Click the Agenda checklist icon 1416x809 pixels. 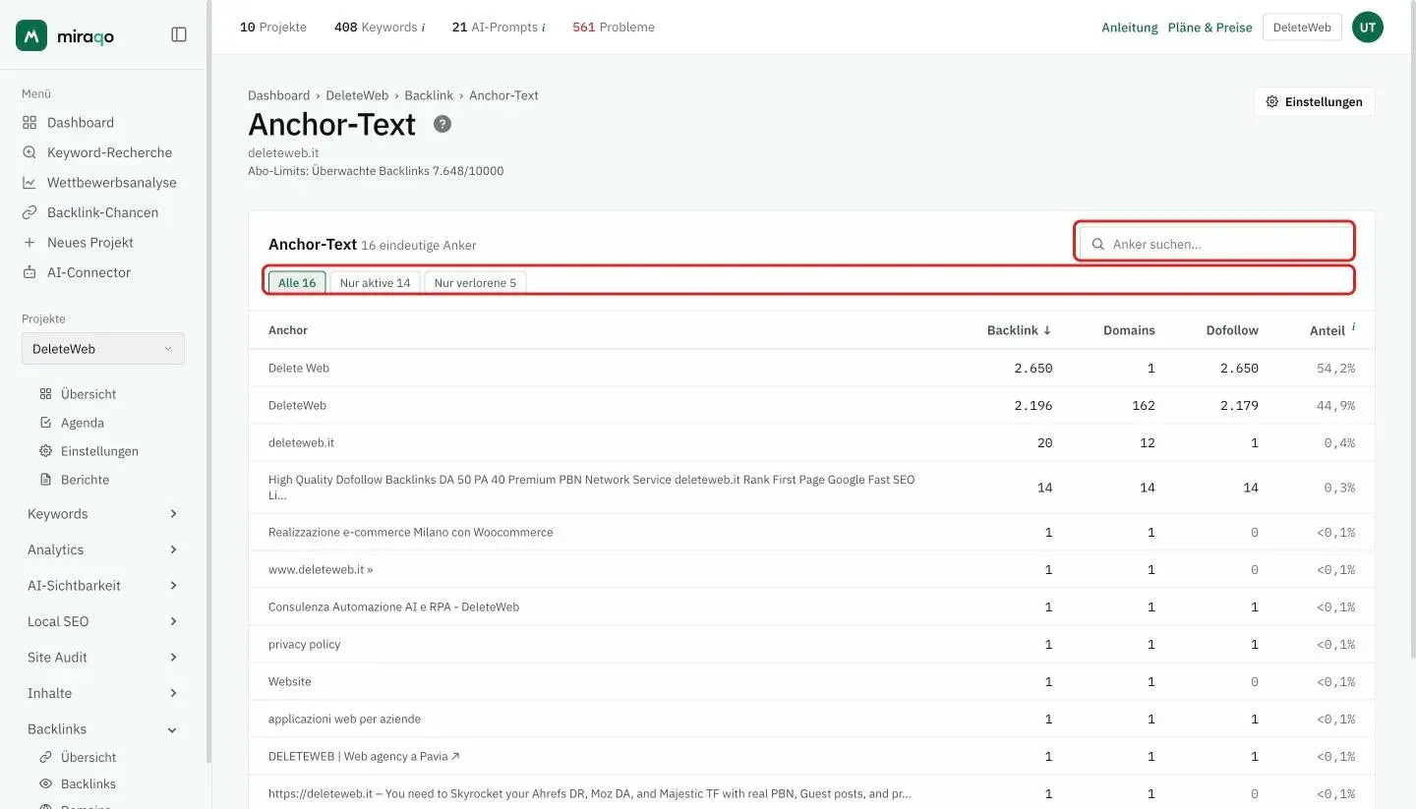45,423
